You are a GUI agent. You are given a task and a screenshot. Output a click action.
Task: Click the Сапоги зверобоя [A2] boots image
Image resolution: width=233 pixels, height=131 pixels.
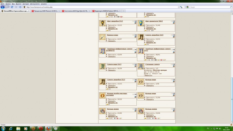(x=141, y=37)
